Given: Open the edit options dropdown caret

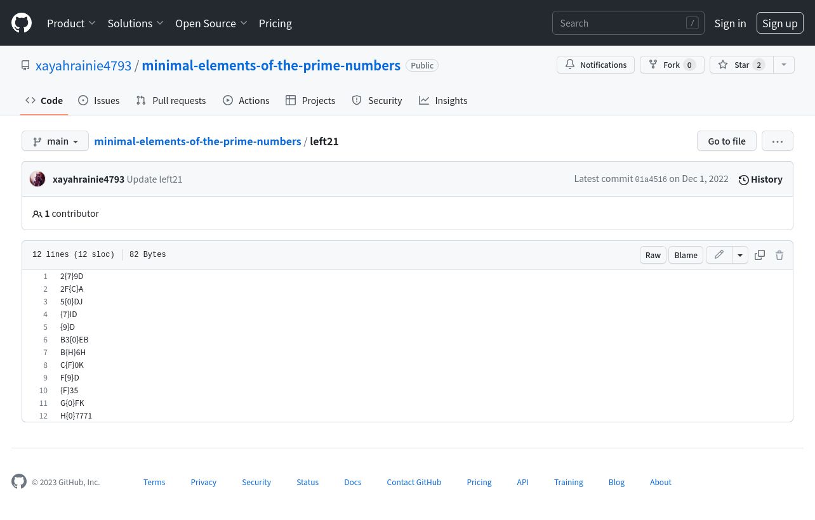Looking at the screenshot, I should pyautogui.click(x=740, y=255).
